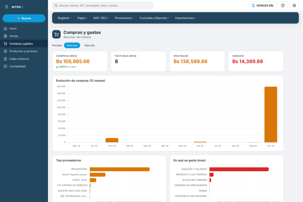Select Compras y gastos sidebar item
This screenshot has height=202, width=303.
tap(24, 44)
